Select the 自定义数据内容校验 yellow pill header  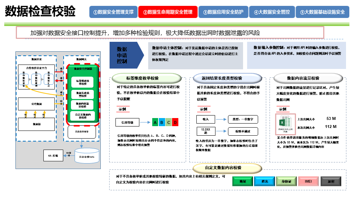pos(227,168)
